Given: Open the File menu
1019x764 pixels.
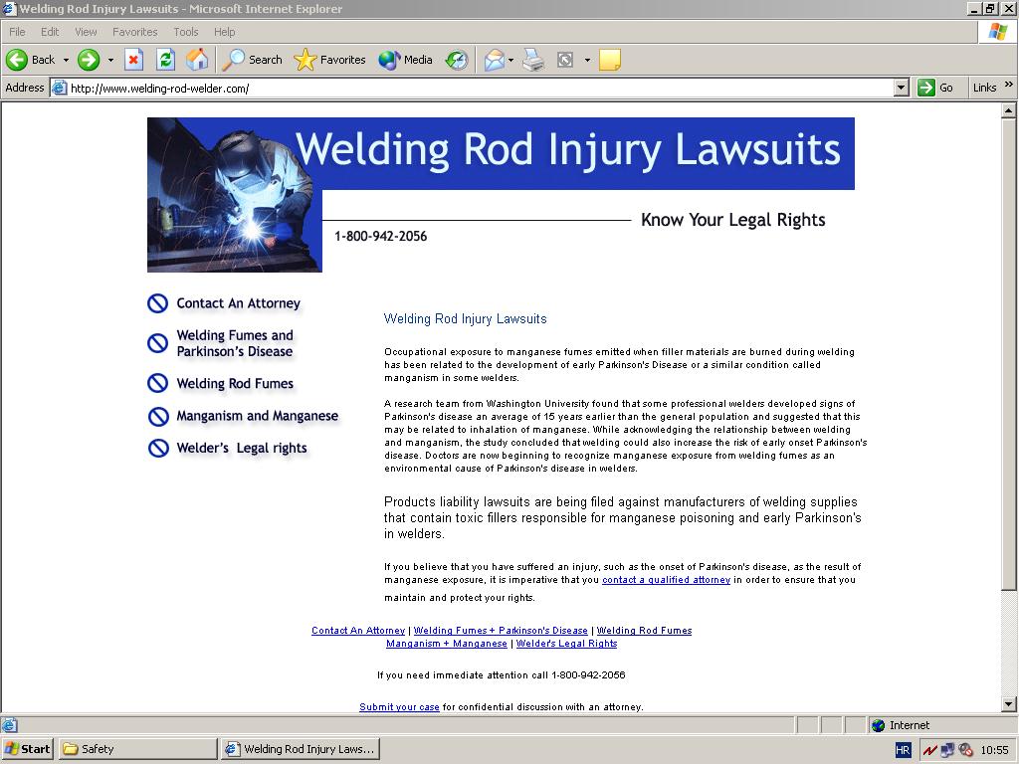Looking at the screenshot, I should click(x=17, y=32).
